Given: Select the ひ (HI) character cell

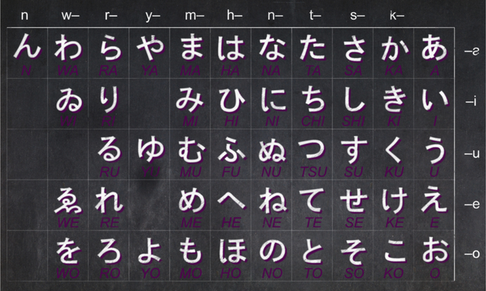Looking at the screenshot, I should (231, 104).
